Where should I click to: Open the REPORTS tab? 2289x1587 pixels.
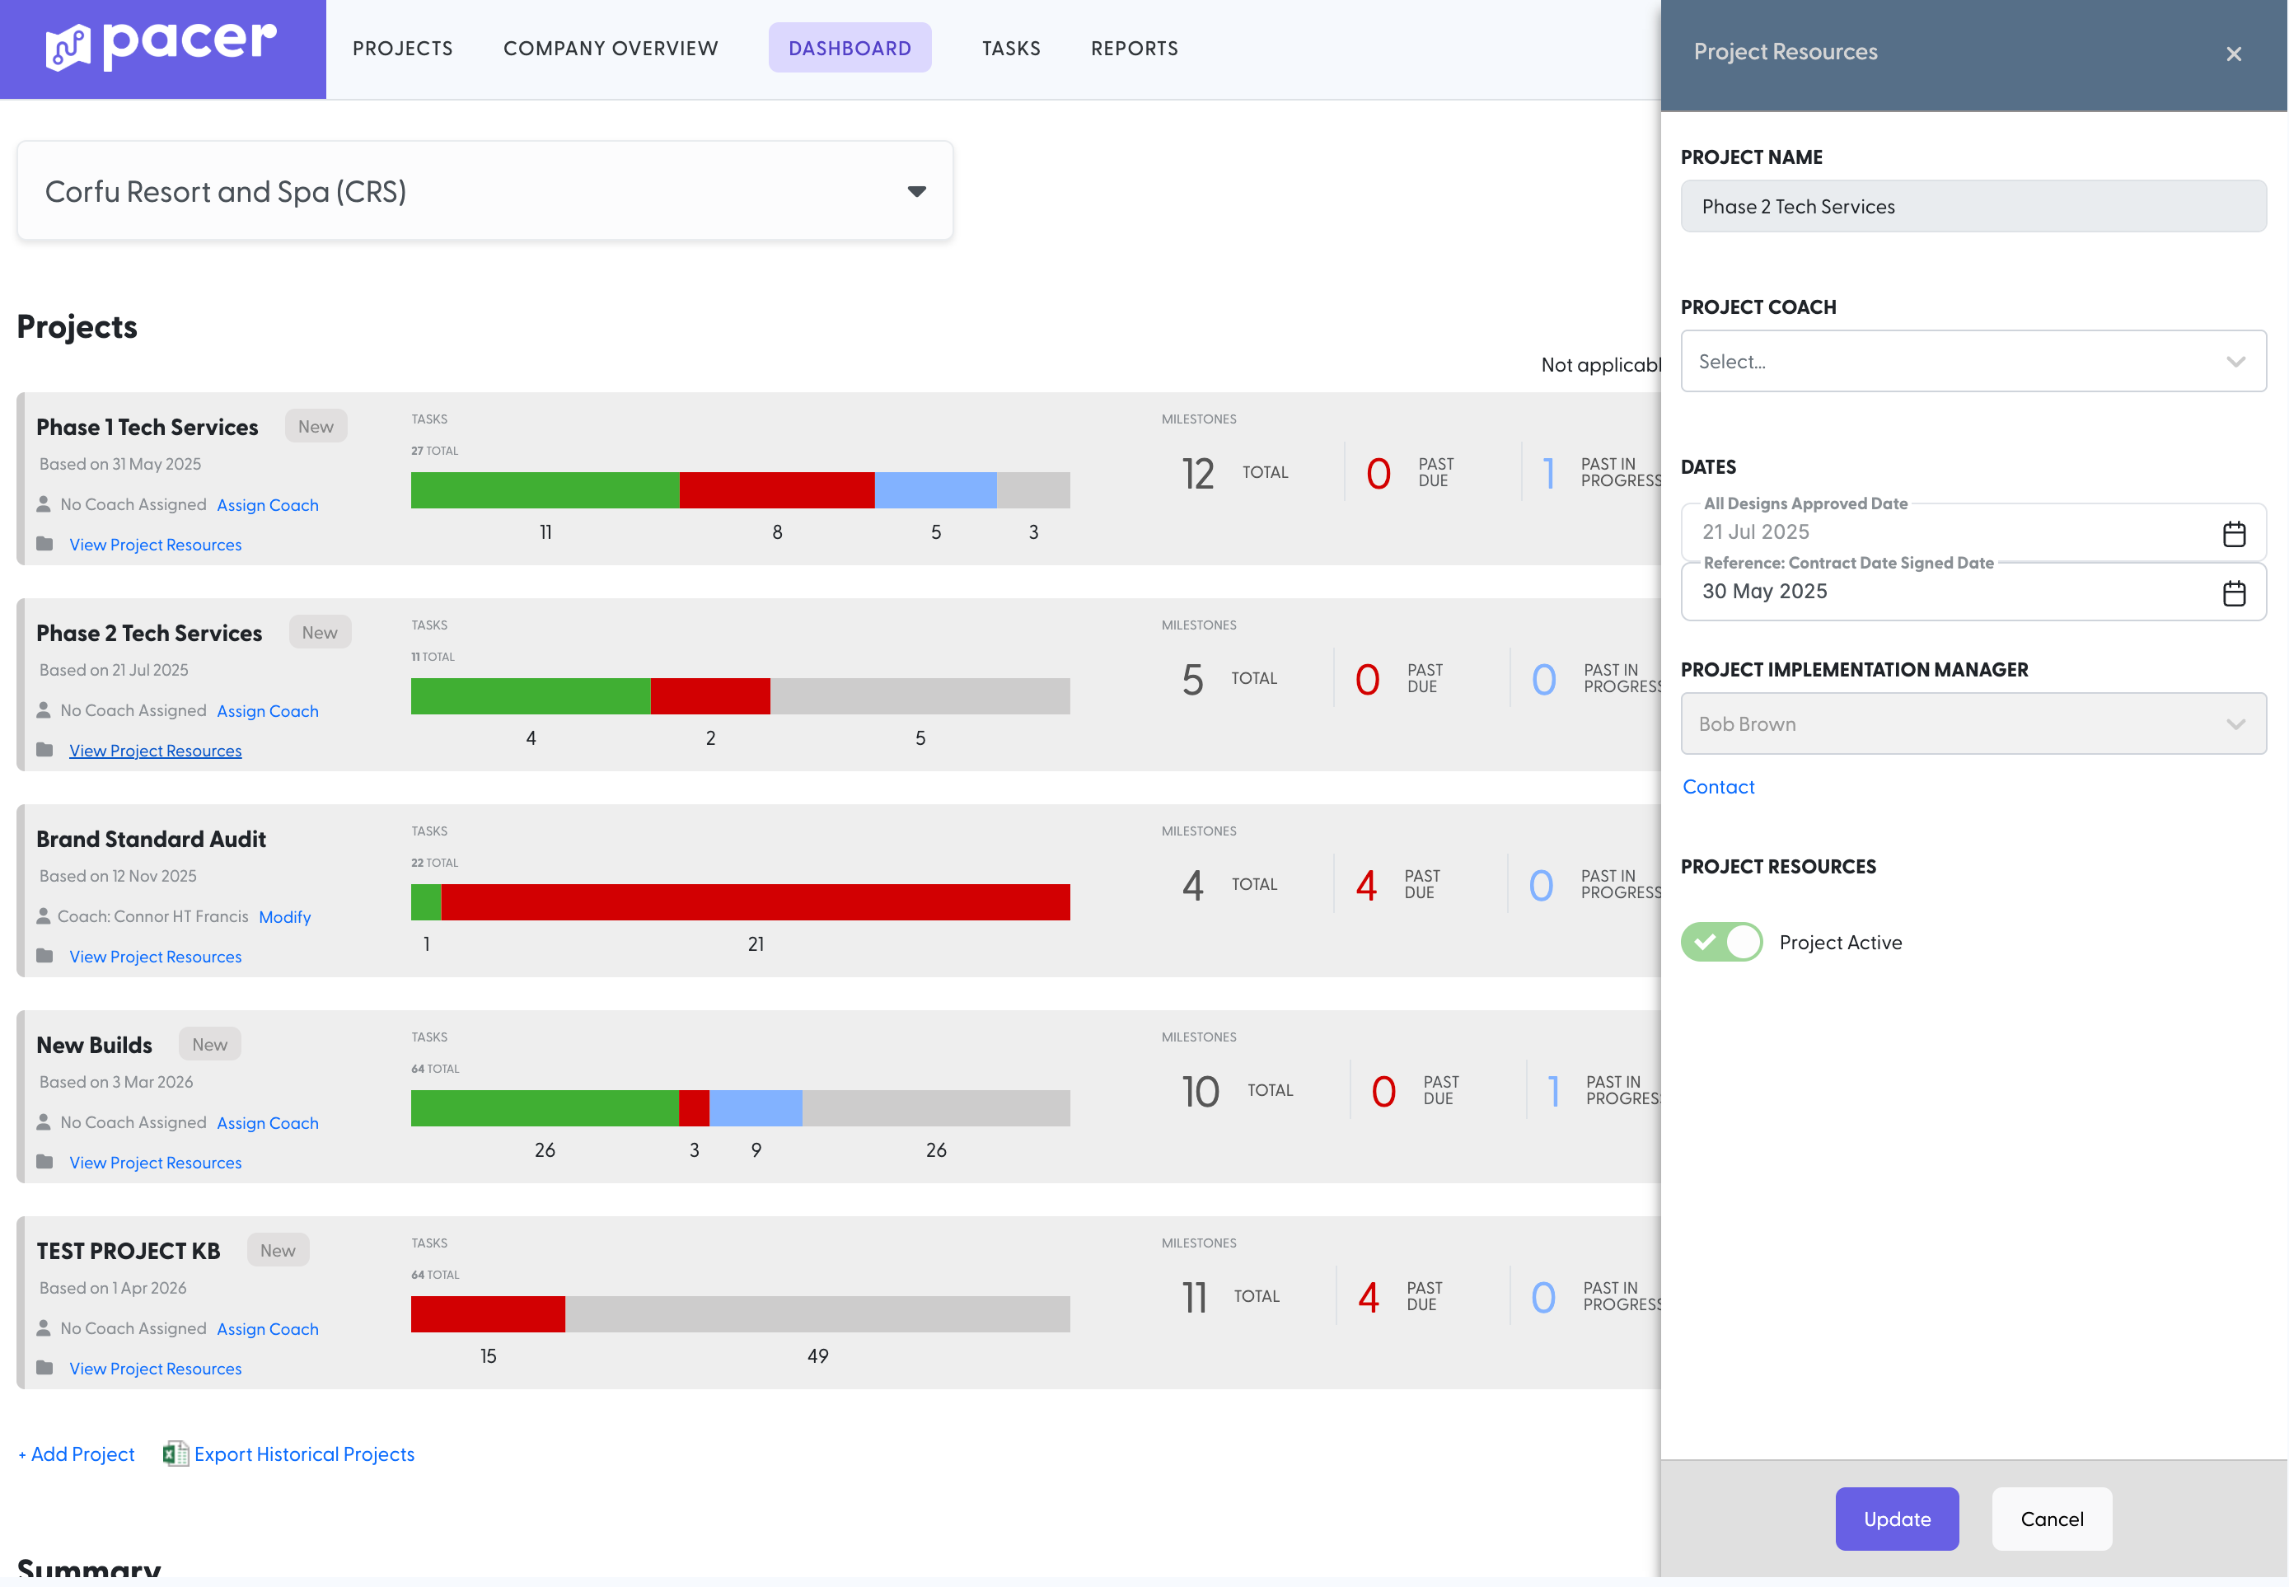(1134, 48)
